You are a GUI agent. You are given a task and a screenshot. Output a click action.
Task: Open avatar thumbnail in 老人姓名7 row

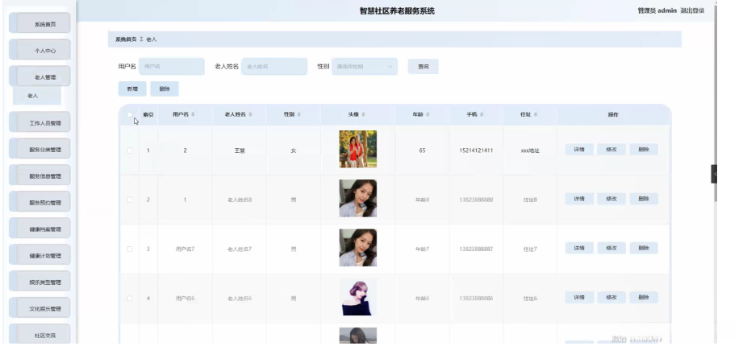(x=358, y=248)
